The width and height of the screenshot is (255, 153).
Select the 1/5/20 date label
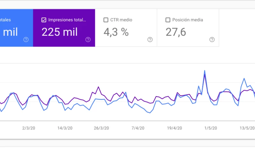pos(211,128)
